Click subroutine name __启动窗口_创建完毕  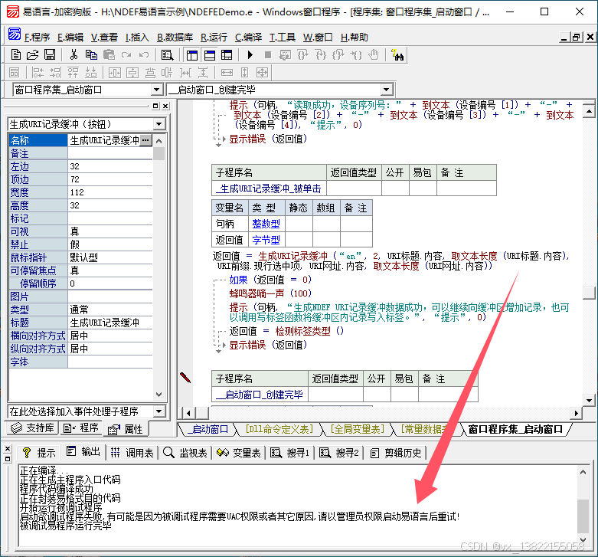pos(260,395)
